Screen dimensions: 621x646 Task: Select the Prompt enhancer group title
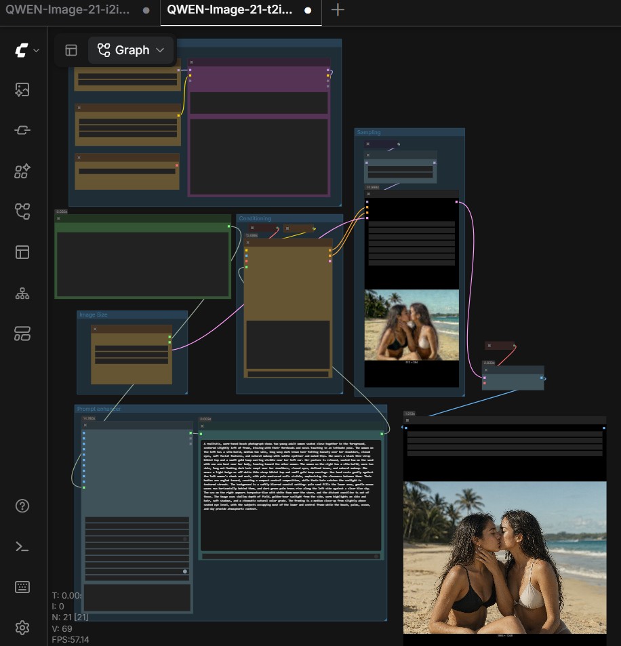(99, 409)
